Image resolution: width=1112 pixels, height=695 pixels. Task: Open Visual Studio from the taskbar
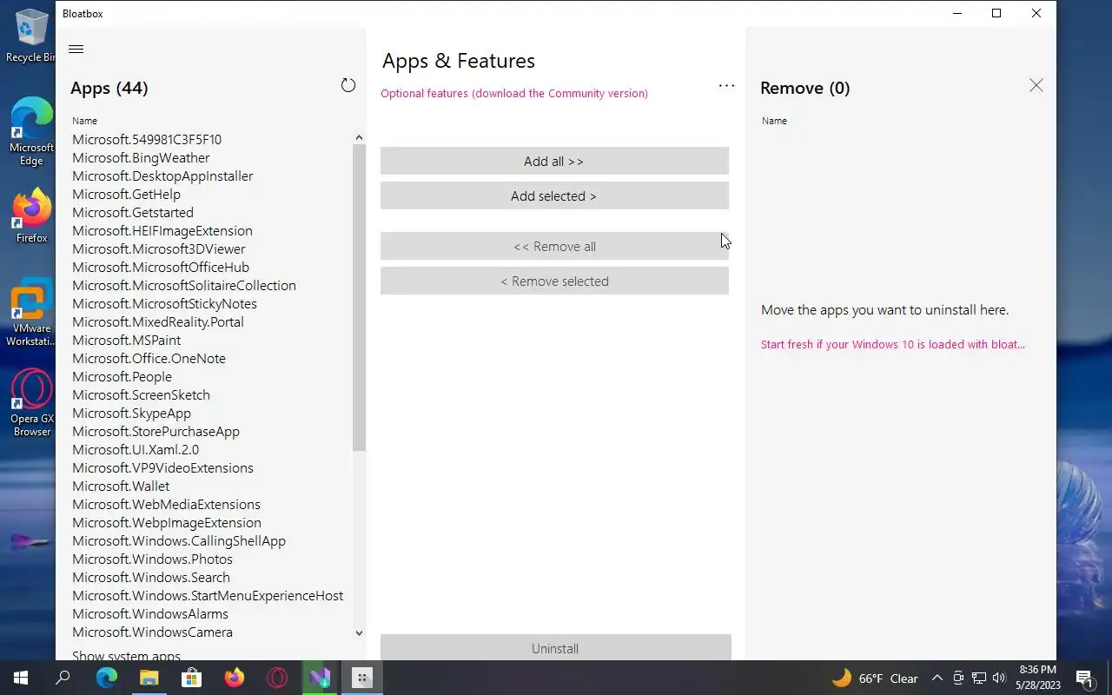(320, 678)
